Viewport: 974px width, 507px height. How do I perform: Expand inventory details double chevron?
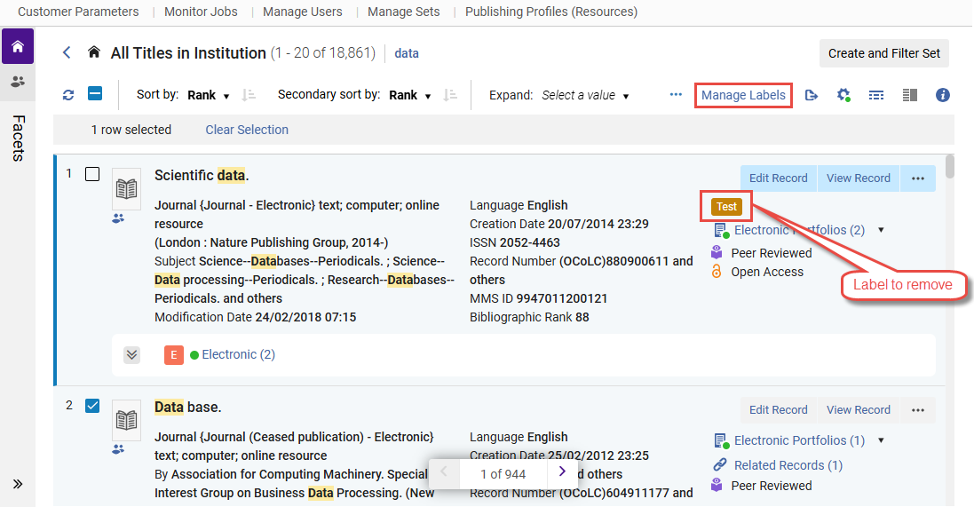click(x=131, y=355)
